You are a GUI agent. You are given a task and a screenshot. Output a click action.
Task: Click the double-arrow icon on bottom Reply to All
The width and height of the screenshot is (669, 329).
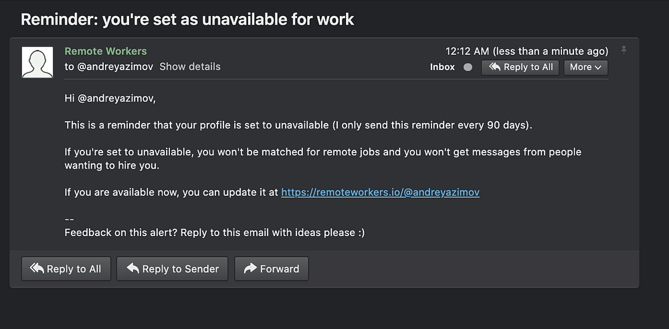(37, 269)
